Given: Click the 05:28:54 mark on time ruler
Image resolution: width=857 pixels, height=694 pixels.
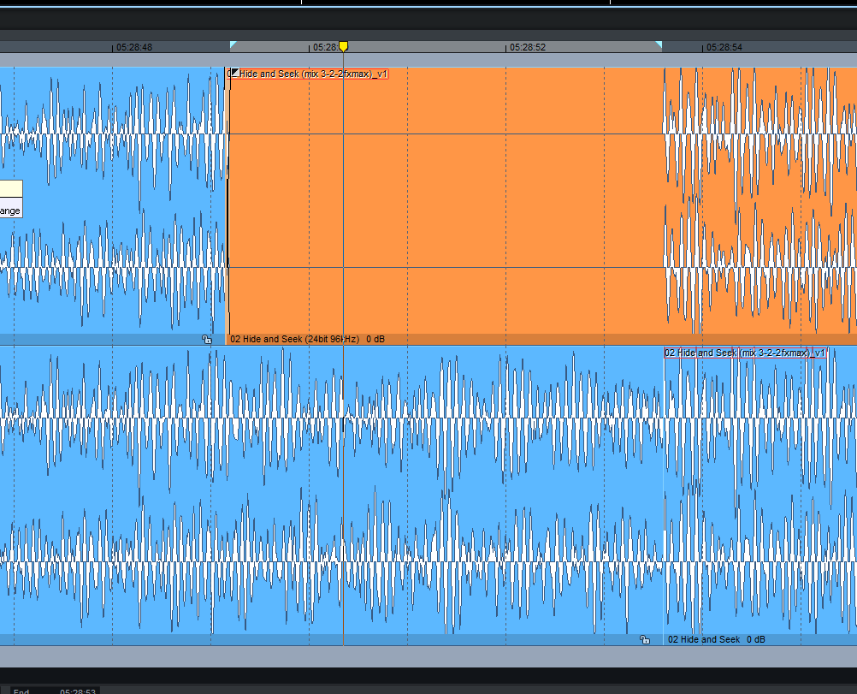Looking at the screenshot, I should (x=724, y=48).
